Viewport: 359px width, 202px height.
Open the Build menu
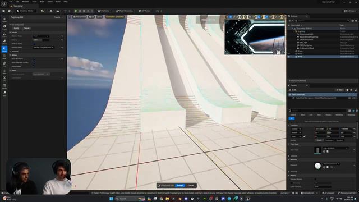(x=42, y=2)
